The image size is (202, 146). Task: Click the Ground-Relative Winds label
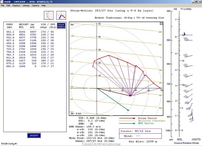pos(186,143)
